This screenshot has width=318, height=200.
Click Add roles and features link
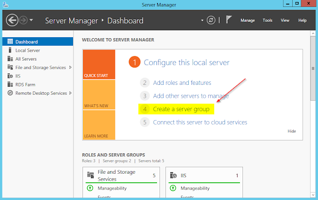click(x=182, y=83)
